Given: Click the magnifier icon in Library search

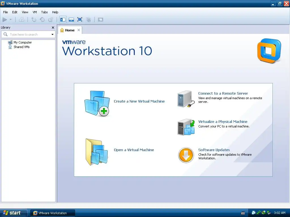Looking at the screenshot, I should 6,34.
